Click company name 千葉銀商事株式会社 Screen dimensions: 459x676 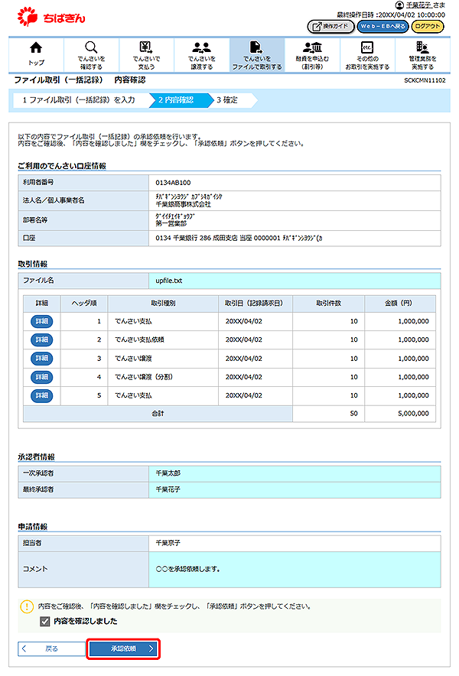tap(184, 204)
